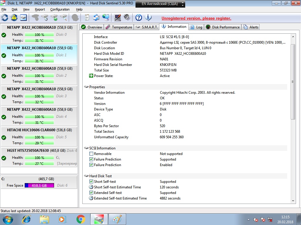Viewport: 301px width, 225px height.
Task: Collapse the Properties section header
Action: click(x=185, y=87)
